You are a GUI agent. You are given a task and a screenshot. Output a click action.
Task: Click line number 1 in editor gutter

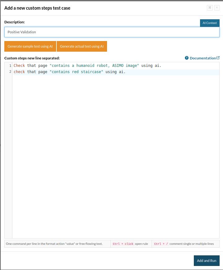pyautogui.click(x=10, y=66)
